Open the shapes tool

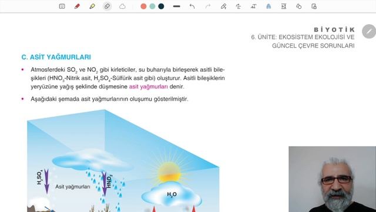point(299,6)
